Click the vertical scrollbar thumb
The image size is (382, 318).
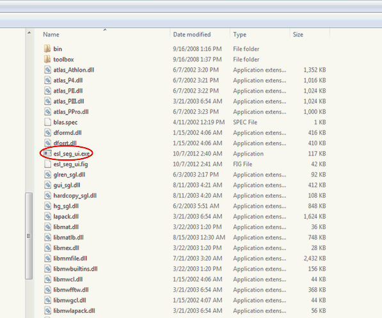click(x=29, y=236)
